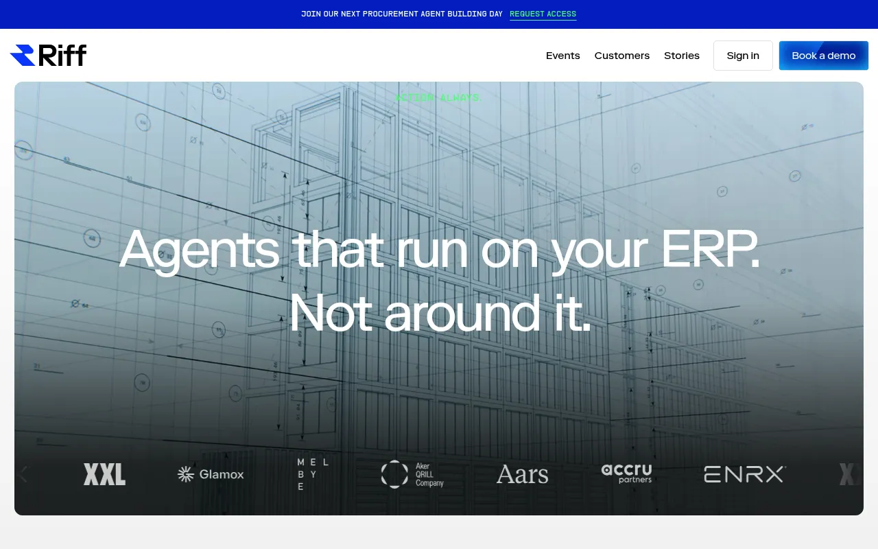The image size is (878, 549).
Task: Go to the Customers page
Action: click(x=622, y=56)
